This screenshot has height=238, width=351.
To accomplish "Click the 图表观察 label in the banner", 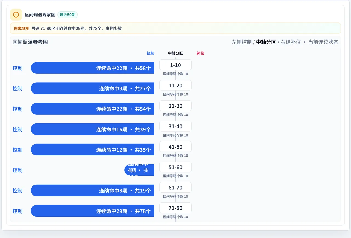I will (21, 28).
